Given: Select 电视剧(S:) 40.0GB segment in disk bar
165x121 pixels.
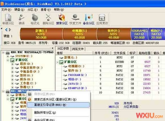Looking at the screenshot, I should [x=79, y=34].
